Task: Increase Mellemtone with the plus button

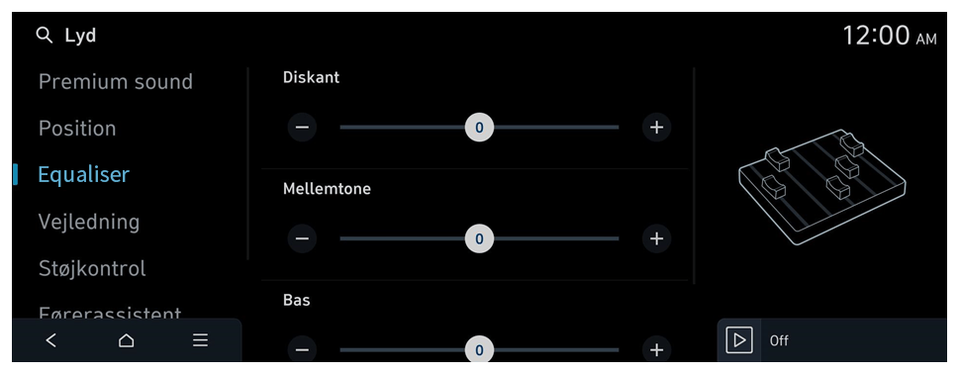Action: point(657,238)
